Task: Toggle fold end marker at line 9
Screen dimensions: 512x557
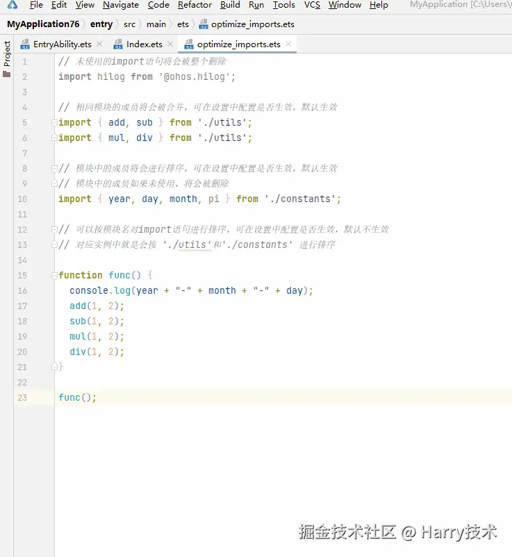Action: tap(54, 183)
